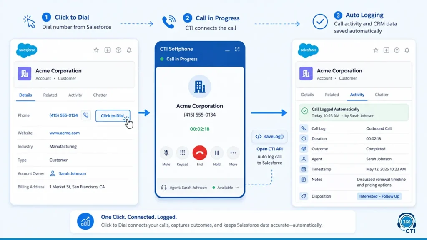
Task: Click the phone icon beside (415) 555-0134
Action: click(x=86, y=115)
